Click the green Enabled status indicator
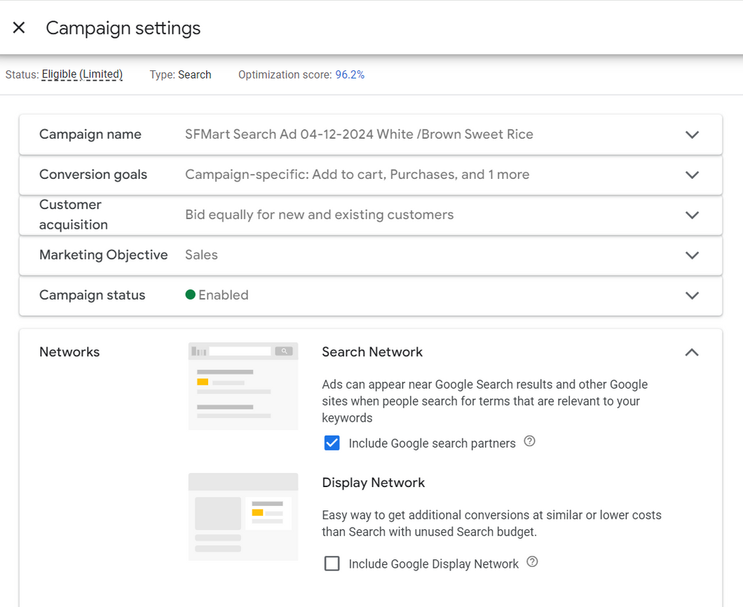This screenshot has width=743, height=607. click(x=191, y=295)
